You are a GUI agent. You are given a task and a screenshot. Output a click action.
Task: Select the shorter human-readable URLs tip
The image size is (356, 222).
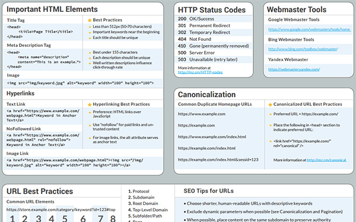[x=248, y=204]
